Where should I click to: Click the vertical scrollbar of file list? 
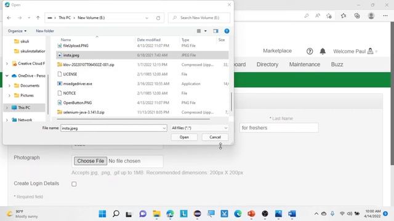click(x=231, y=101)
